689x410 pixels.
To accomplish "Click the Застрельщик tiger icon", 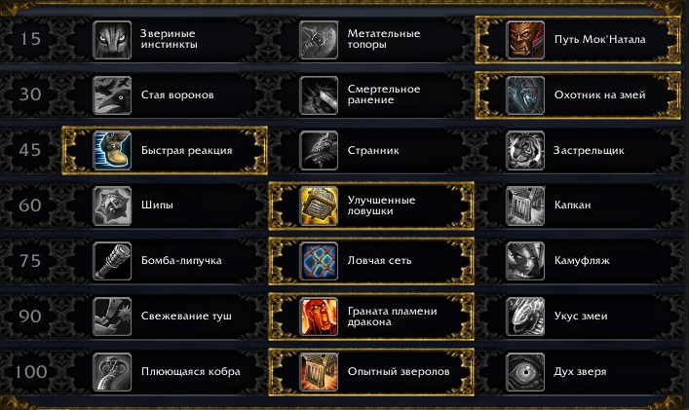I will (x=525, y=151).
